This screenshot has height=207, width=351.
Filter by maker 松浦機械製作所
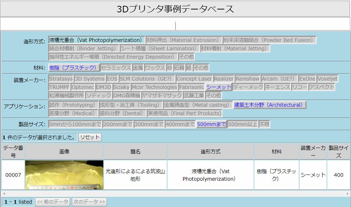coord(66,95)
